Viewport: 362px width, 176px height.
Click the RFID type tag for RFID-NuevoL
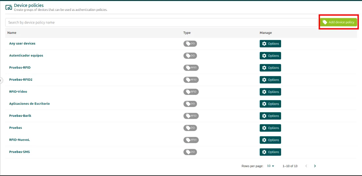191,140
